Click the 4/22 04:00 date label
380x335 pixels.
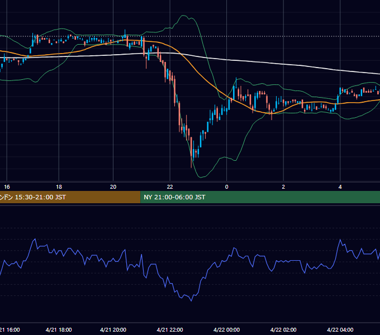340,329
